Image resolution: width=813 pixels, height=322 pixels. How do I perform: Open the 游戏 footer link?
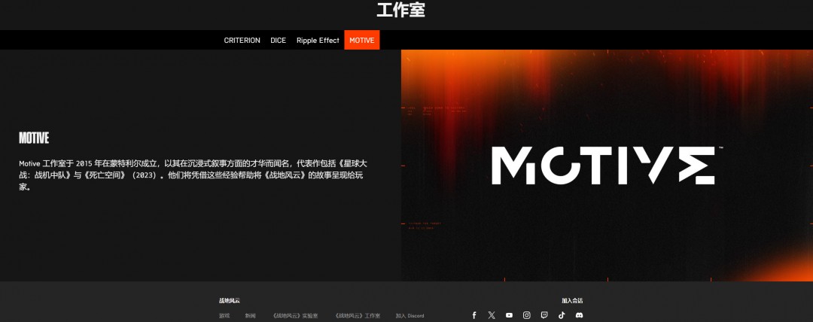click(224, 316)
